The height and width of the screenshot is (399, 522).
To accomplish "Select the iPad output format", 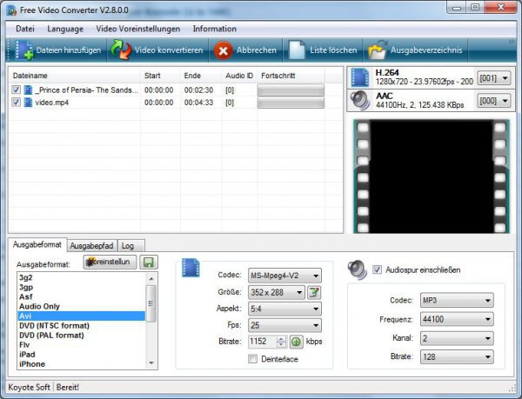I will 82,355.
